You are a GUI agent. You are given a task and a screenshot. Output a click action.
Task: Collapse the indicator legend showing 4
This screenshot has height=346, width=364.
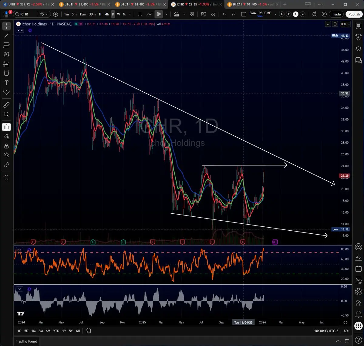20,30
